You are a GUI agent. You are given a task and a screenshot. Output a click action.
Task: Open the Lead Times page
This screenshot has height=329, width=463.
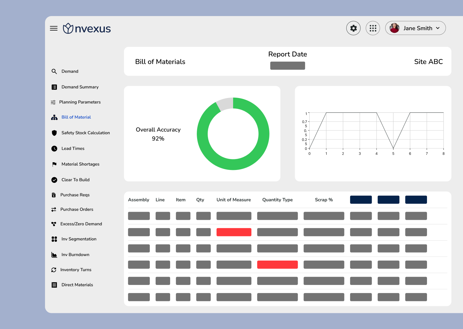coord(73,148)
